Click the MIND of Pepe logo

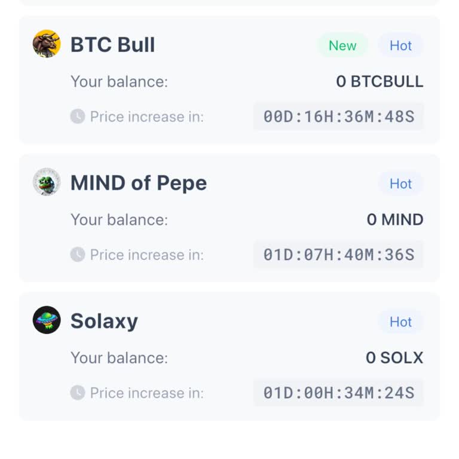coord(47,182)
